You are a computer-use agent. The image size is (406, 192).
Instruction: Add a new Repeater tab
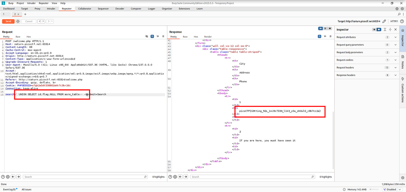click(25, 14)
